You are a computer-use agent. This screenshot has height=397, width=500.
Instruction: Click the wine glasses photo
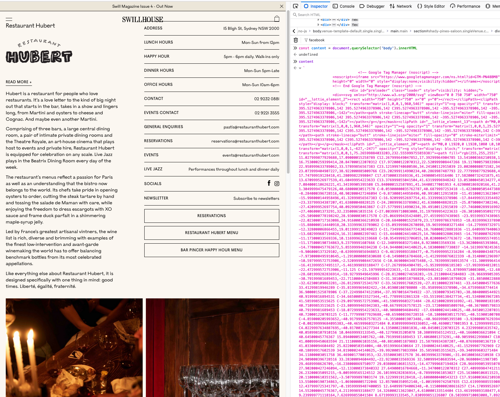(x=212, y=348)
